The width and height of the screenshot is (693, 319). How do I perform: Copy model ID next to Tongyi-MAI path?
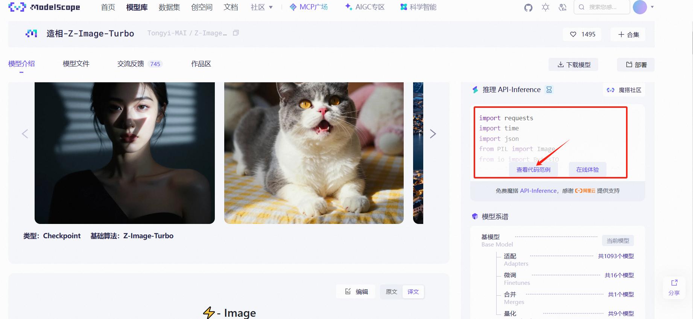(236, 33)
